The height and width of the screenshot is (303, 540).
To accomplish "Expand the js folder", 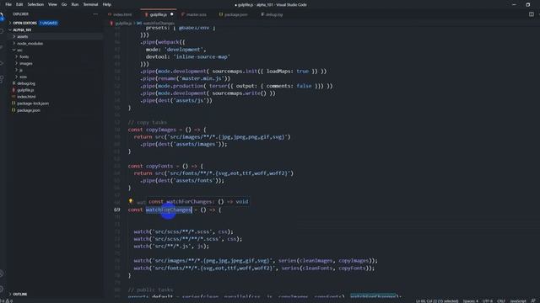I will 20,70.
